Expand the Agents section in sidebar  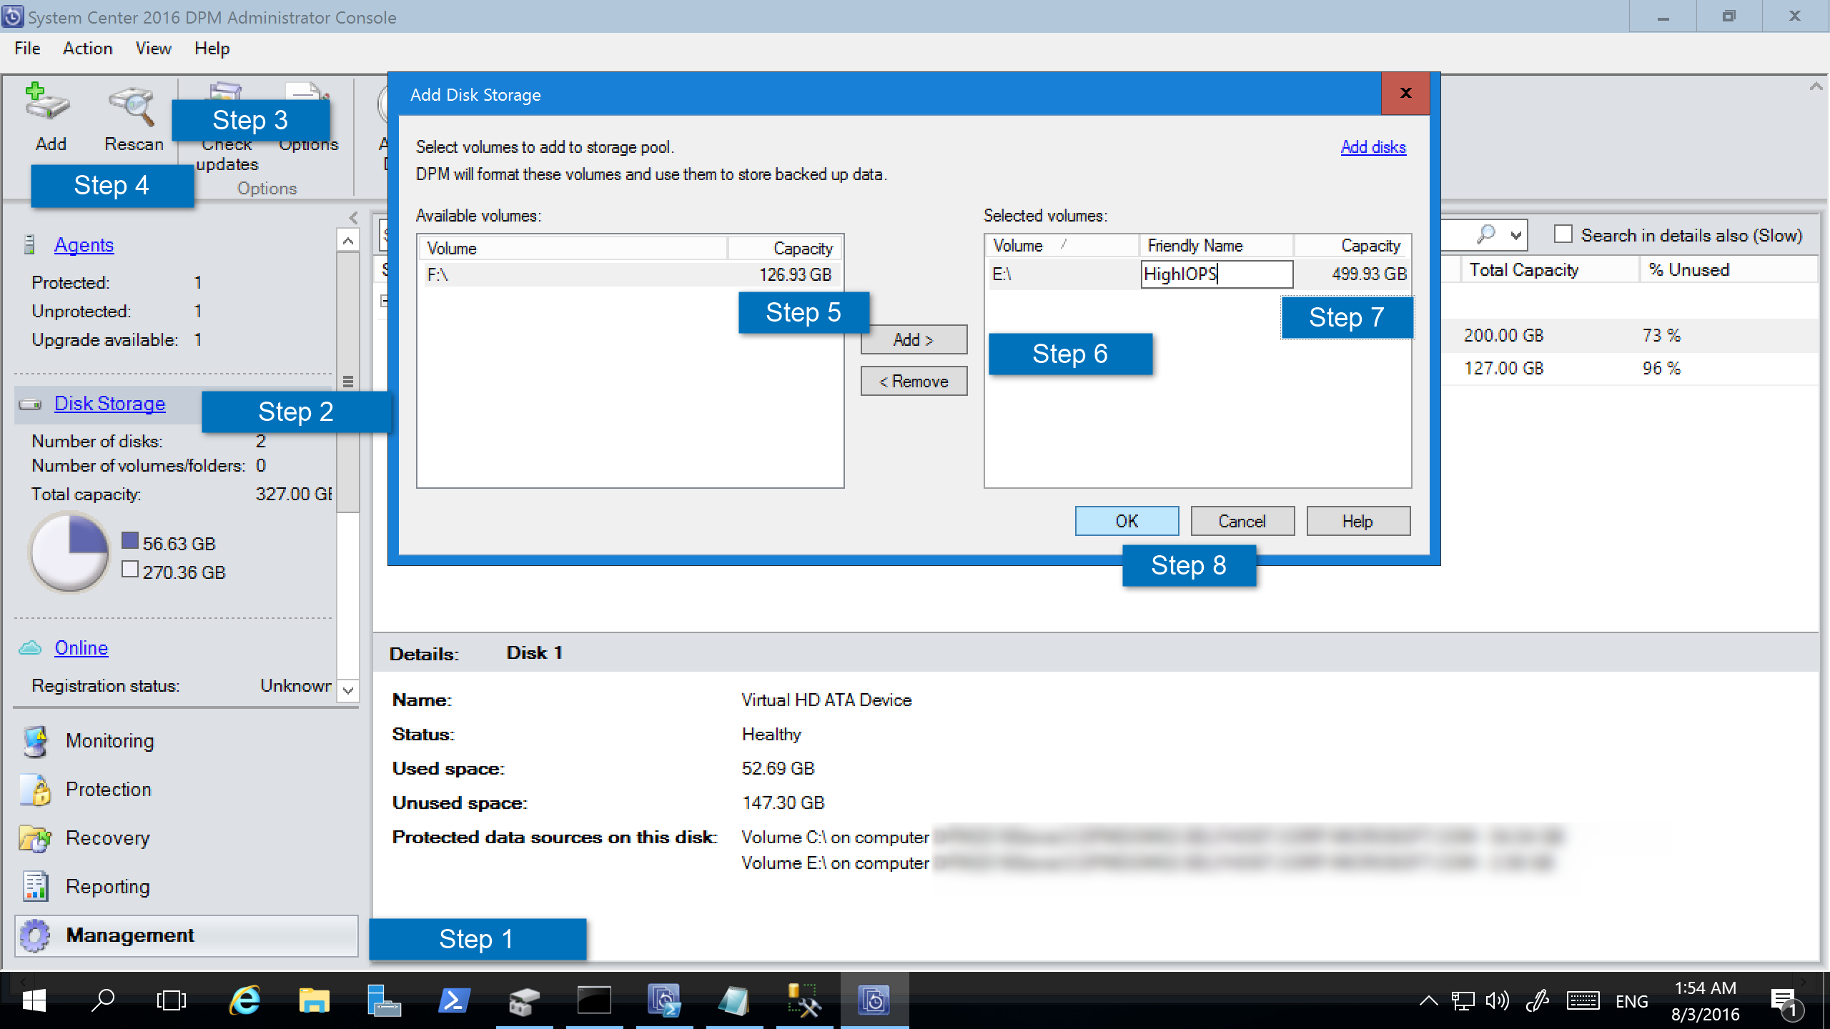(84, 245)
